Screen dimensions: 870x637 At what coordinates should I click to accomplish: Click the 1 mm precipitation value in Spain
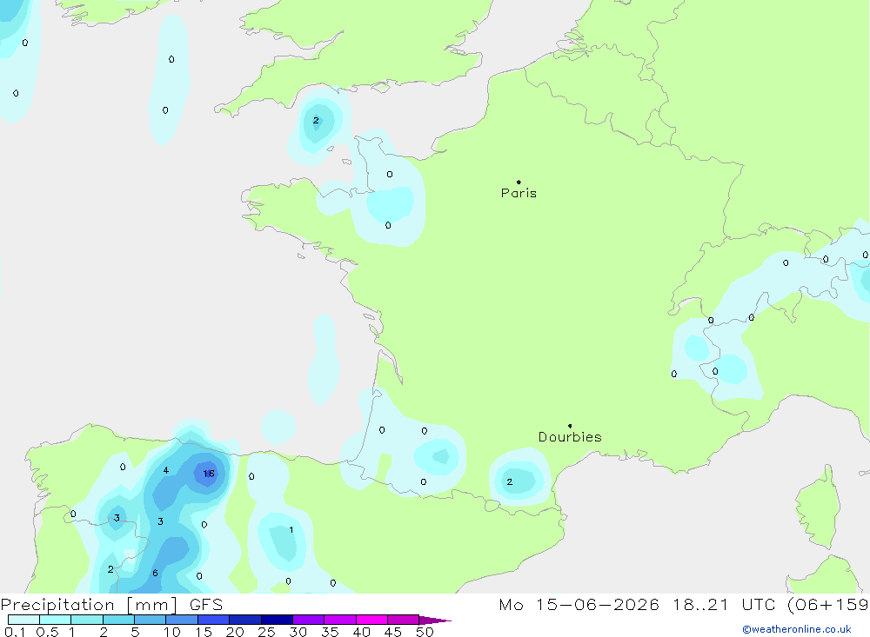(x=291, y=530)
